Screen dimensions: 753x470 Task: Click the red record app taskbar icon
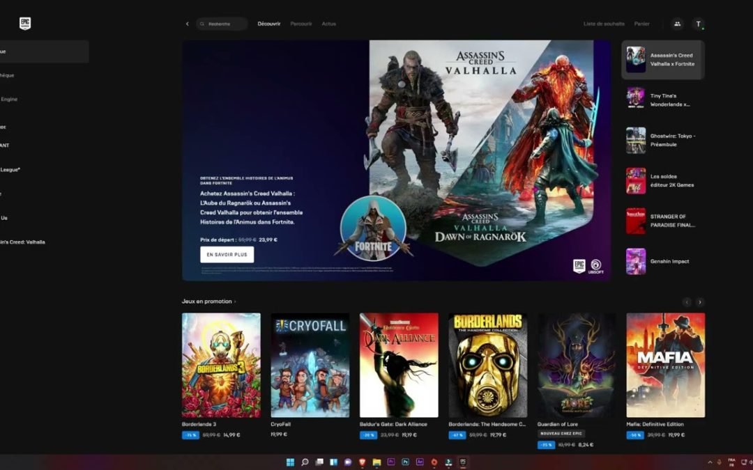(434, 462)
